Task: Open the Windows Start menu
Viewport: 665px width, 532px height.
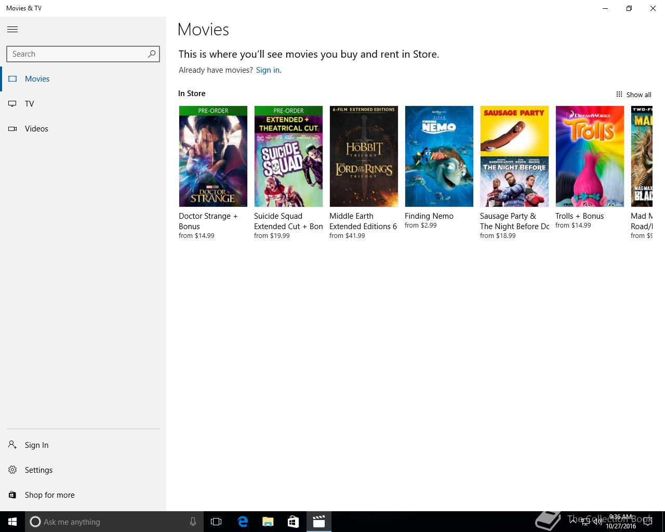Action: (12, 522)
